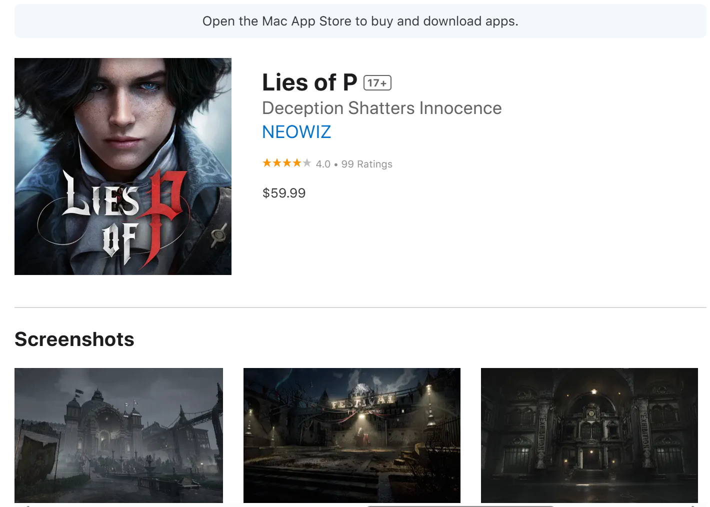This screenshot has width=710, height=507.
Task: Open the NEOWIZ developer page
Action: (x=296, y=132)
